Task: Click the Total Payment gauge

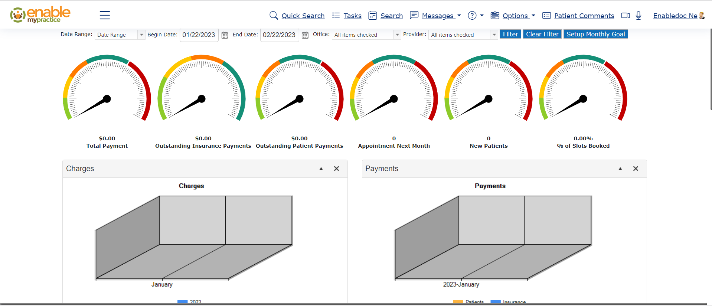Action: pyautogui.click(x=107, y=88)
